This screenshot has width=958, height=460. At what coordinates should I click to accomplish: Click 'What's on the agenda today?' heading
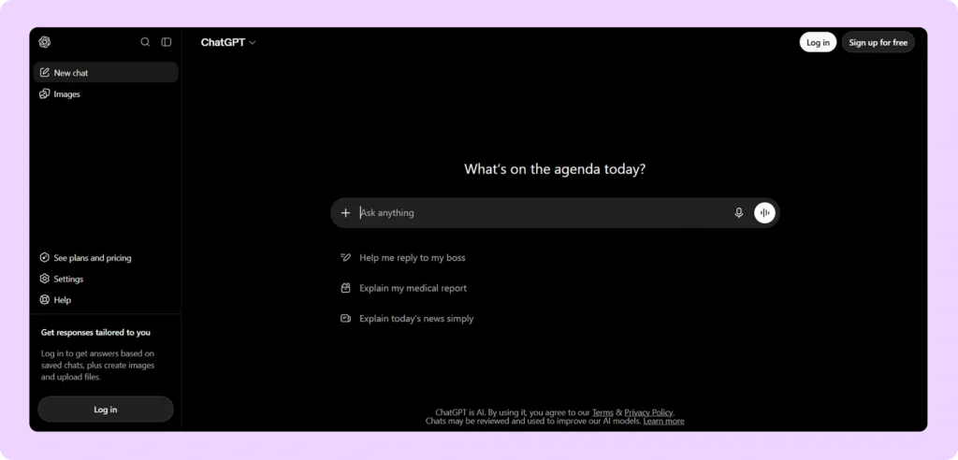click(555, 169)
